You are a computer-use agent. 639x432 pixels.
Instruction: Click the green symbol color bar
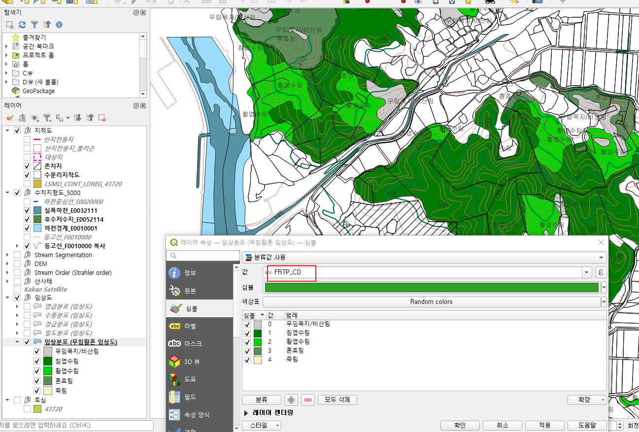431,287
